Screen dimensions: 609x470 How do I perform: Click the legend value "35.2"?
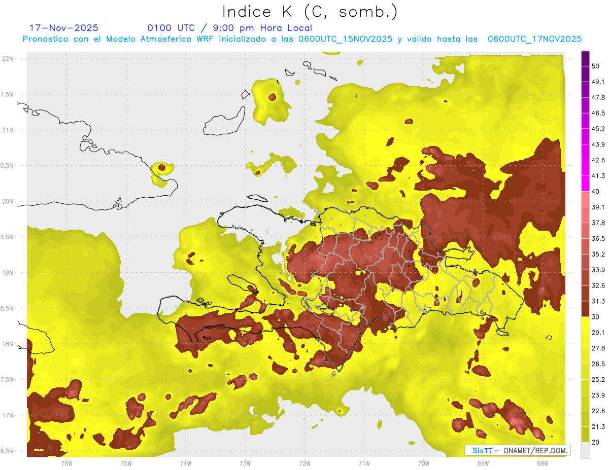point(598,254)
